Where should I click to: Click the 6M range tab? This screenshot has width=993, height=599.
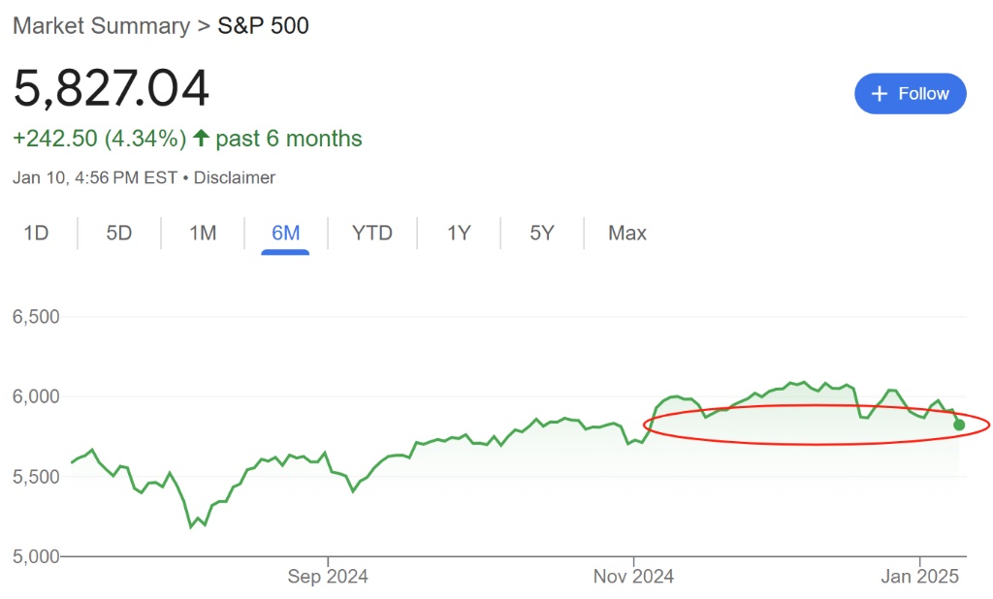285,234
